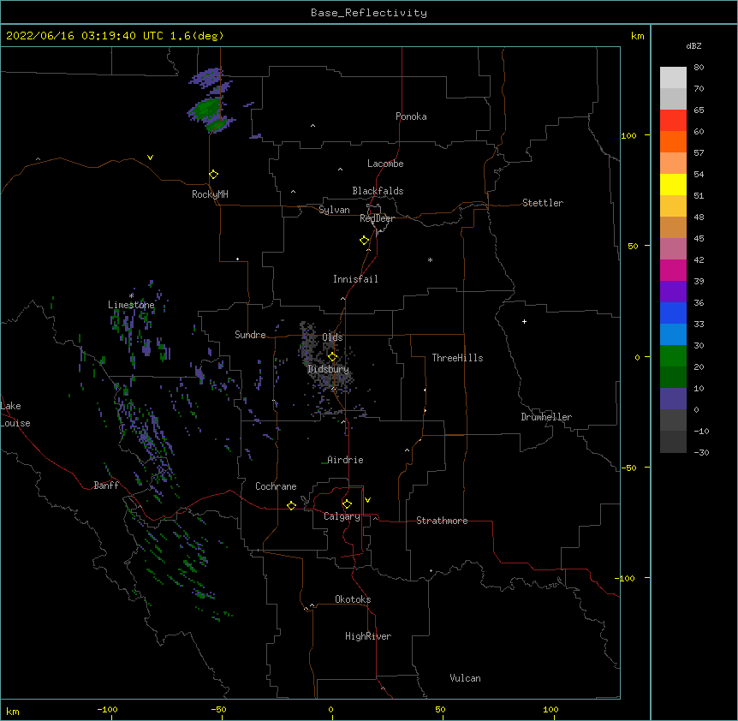Click the Banff label
Viewport: 738px width, 721px height.
coord(106,486)
